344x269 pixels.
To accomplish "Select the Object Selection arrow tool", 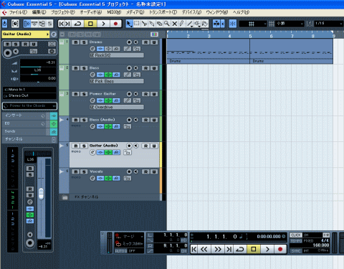I will (x=129, y=24).
